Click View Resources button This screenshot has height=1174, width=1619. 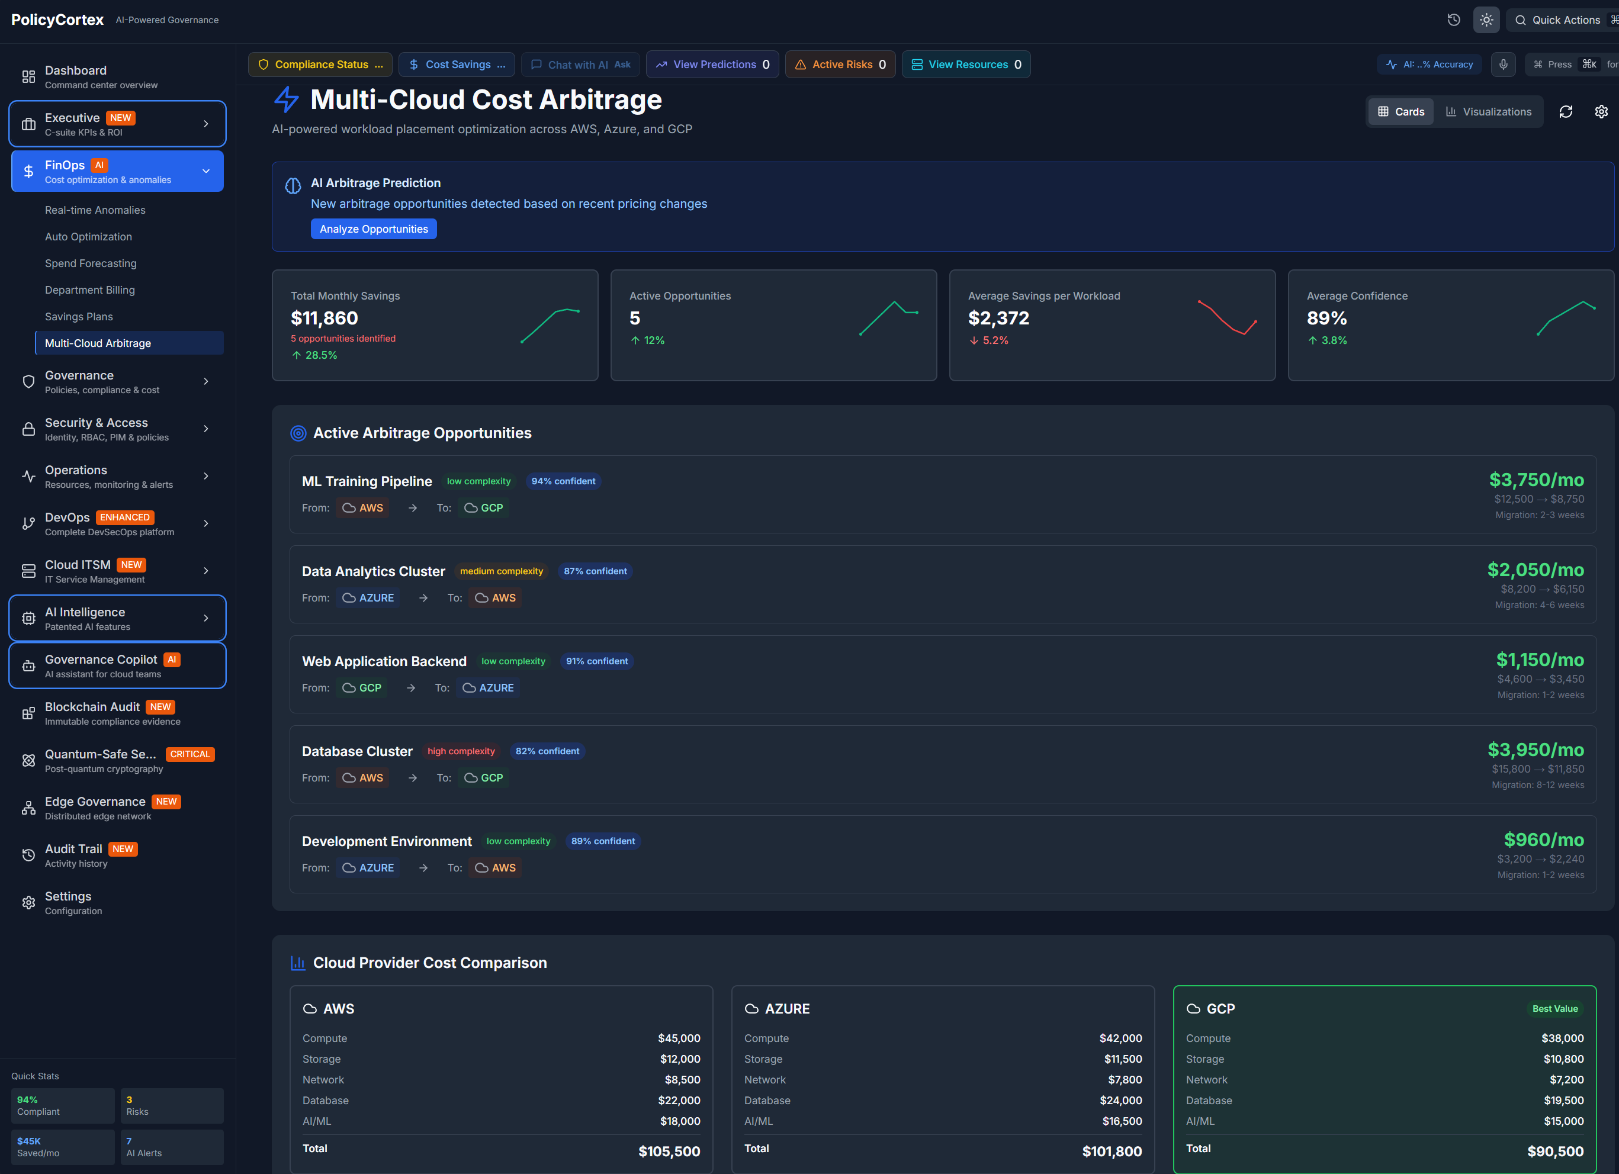point(966,64)
